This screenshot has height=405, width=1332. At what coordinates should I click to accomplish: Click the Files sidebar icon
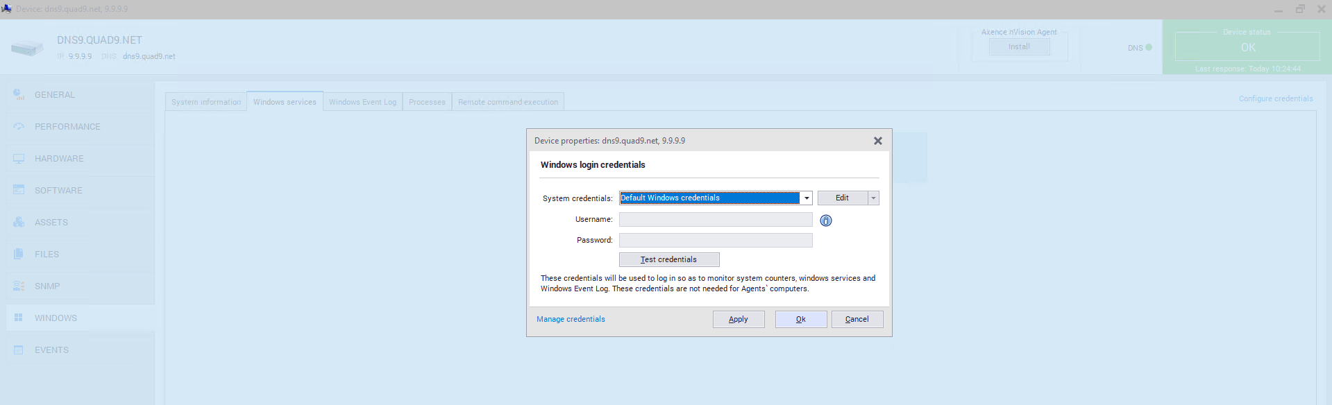(19, 254)
